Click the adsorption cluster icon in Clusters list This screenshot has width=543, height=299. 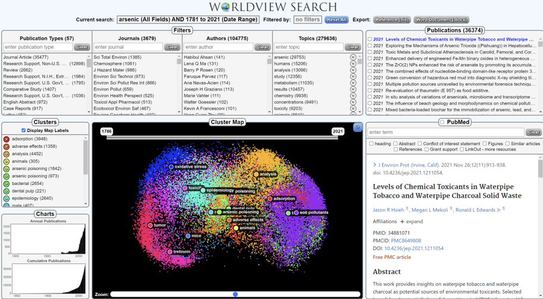(x=6, y=139)
